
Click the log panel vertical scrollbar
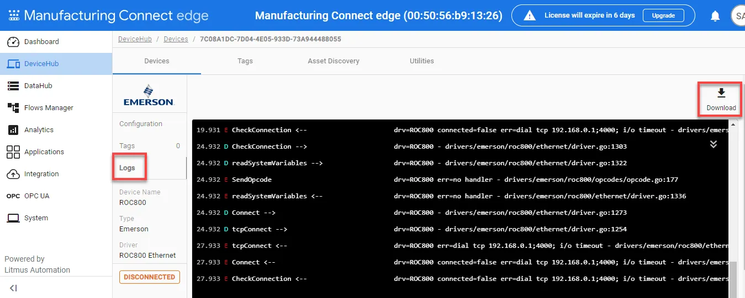pos(733,280)
